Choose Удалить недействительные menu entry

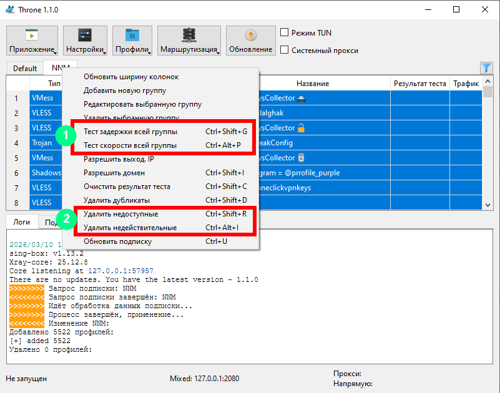[x=130, y=228]
